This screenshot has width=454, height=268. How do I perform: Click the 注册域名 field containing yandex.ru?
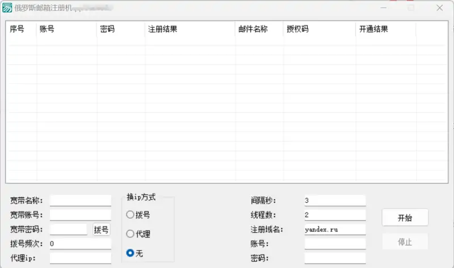pyautogui.click(x=335, y=229)
